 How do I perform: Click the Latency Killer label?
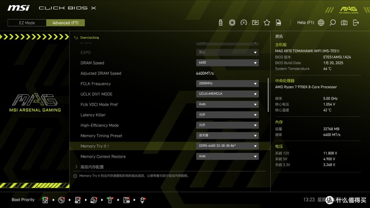93,115
